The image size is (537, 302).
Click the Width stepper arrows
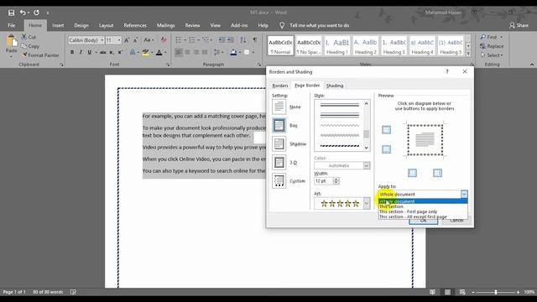coord(336,181)
